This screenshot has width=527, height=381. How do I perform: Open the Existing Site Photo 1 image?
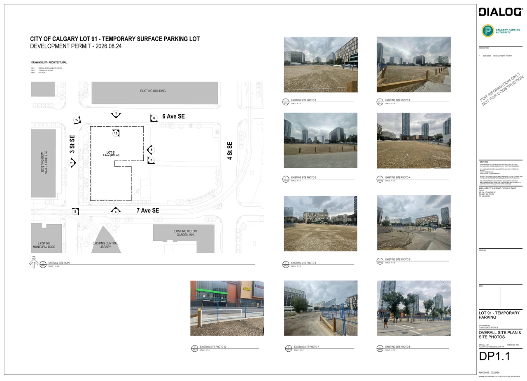coord(321,64)
